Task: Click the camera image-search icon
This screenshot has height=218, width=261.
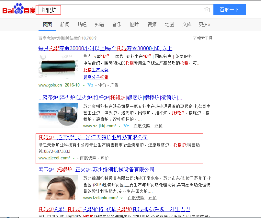Action: click(x=207, y=10)
